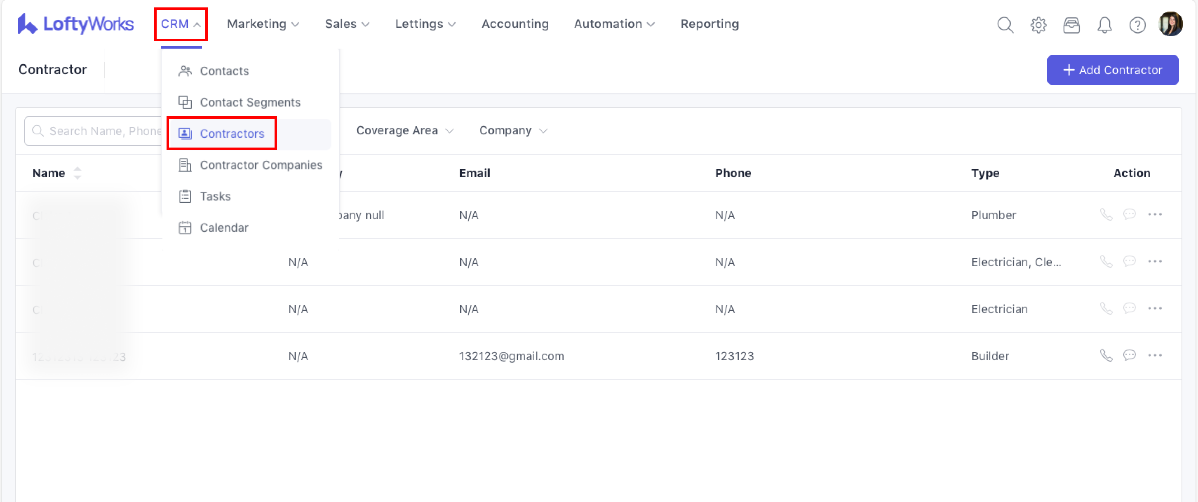This screenshot has width=1198, height=502.
Task: Select Contractor Companies from CRM menu
Action: (261, 165)
